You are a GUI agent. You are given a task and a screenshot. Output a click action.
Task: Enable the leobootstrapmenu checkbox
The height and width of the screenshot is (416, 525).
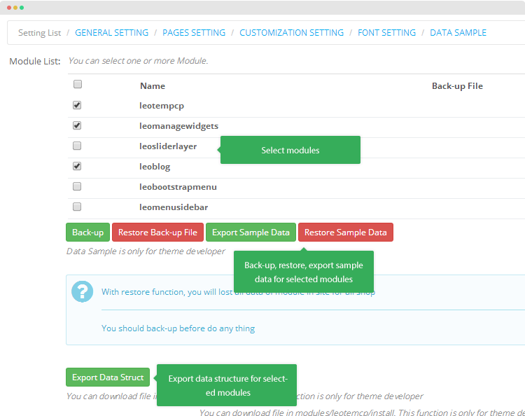pos(77,186)
